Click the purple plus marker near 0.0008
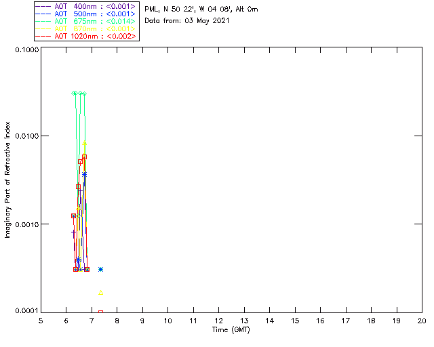This screenshot has width=434, height=347. click(73, 232)
